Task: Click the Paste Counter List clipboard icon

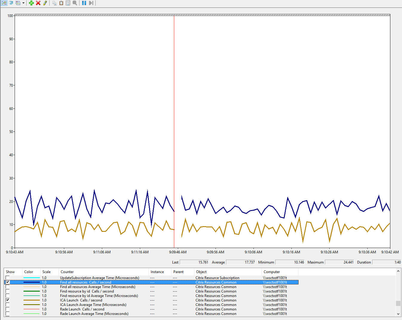Action: pos(61,3)
